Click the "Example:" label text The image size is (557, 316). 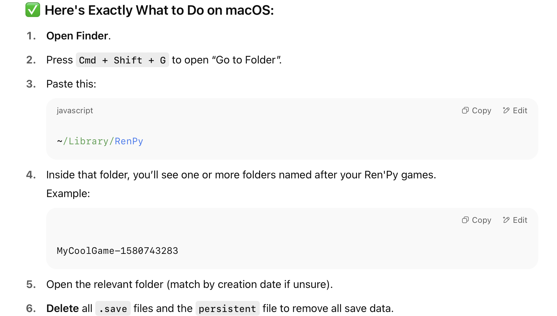pos(68,193)
